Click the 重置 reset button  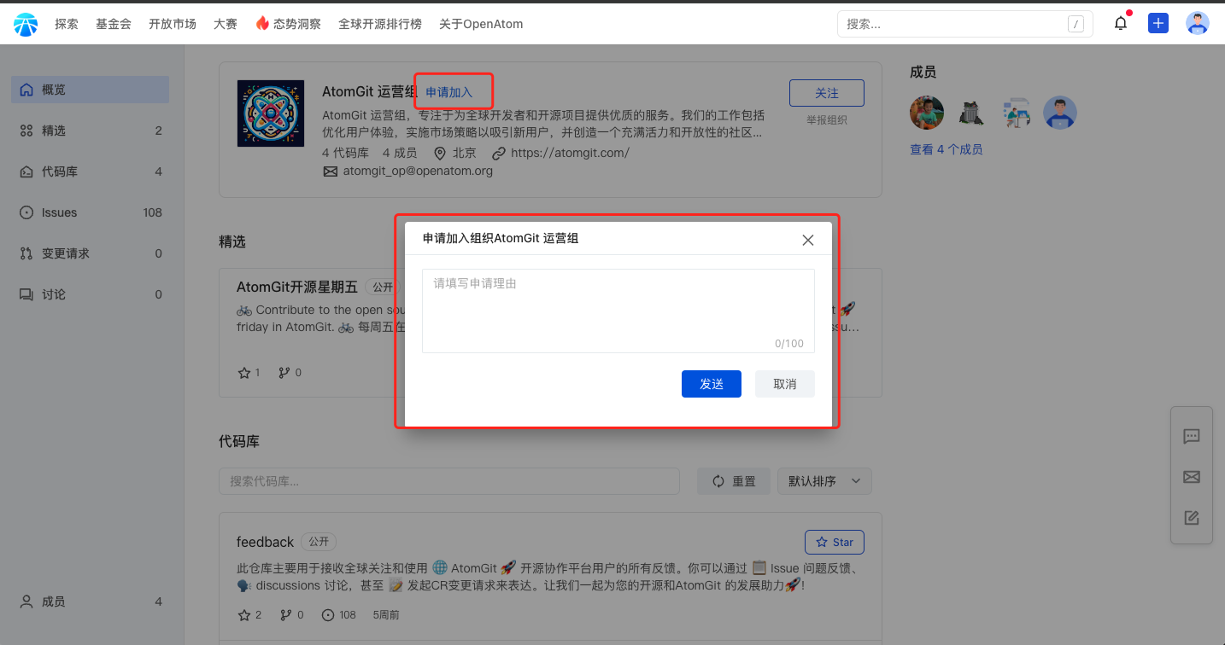[x=734, y=481]
